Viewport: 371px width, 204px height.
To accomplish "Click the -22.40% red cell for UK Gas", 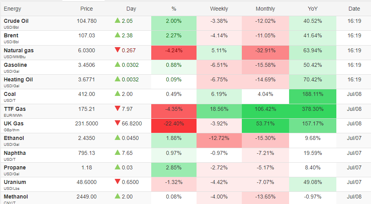I will pyautogui.click(x=174, y=126).
